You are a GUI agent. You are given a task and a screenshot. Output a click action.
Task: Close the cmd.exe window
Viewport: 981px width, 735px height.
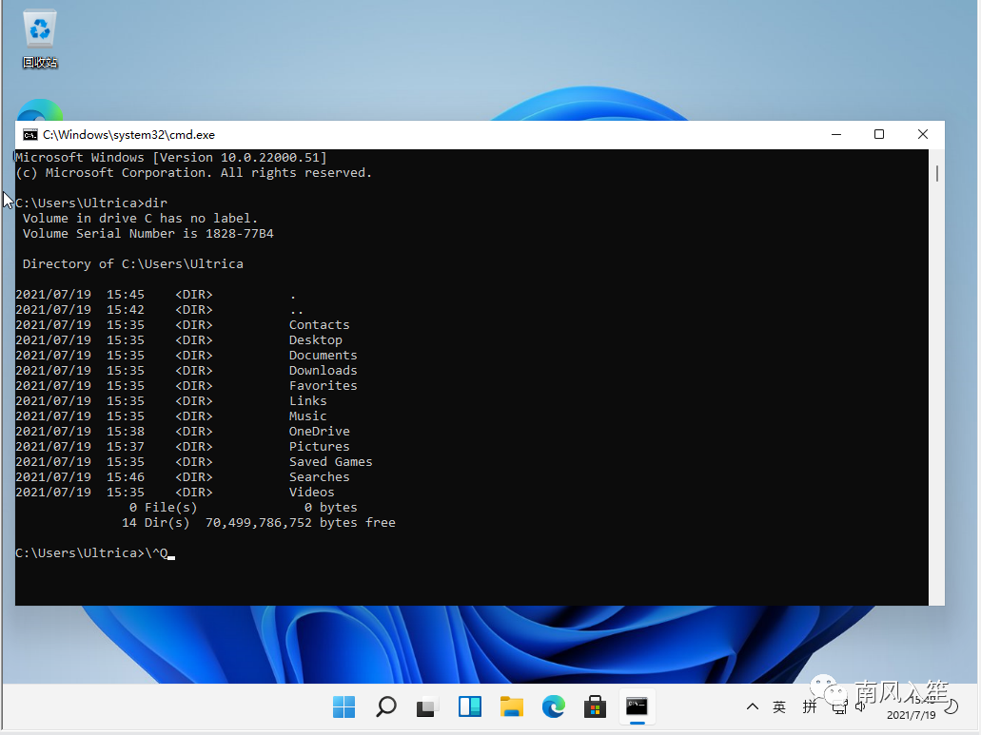coord(922,135)
